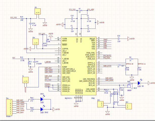155x121 pixels.
Task: Click the BQ500211 part name text
Action: (x=69, y=98)
